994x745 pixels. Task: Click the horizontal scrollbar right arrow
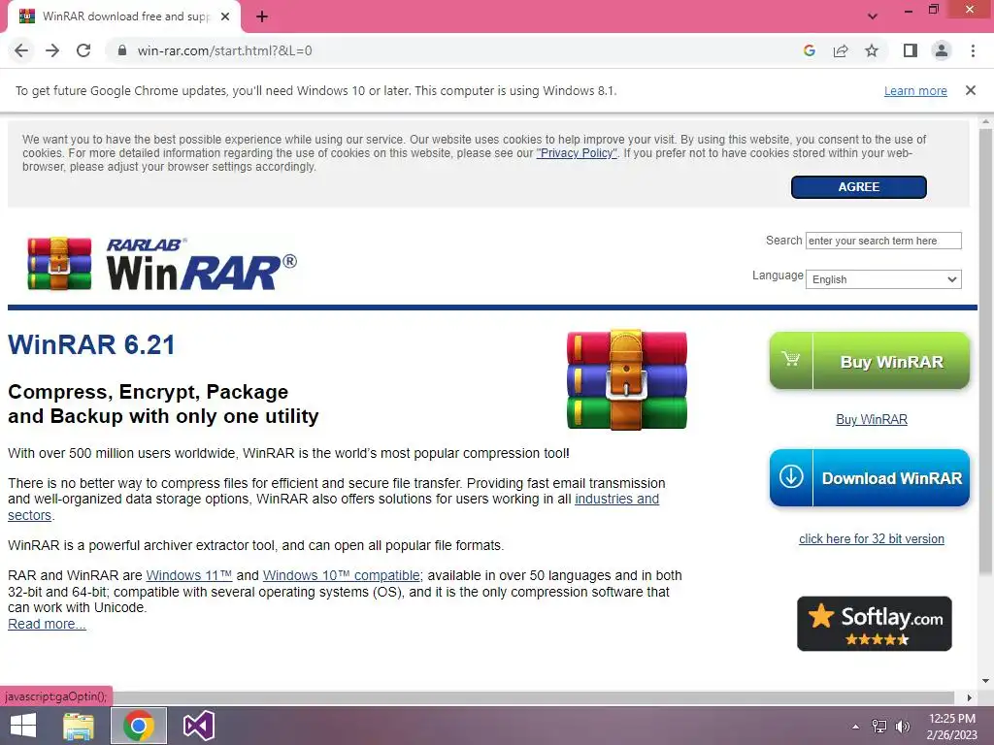click(x=969, y=697)
